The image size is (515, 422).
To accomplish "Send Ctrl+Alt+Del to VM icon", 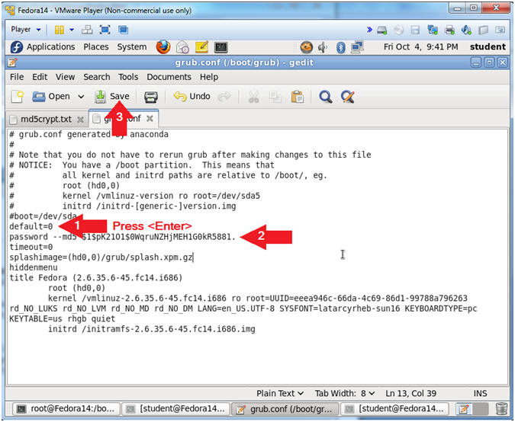I will (x=87, y=30).
